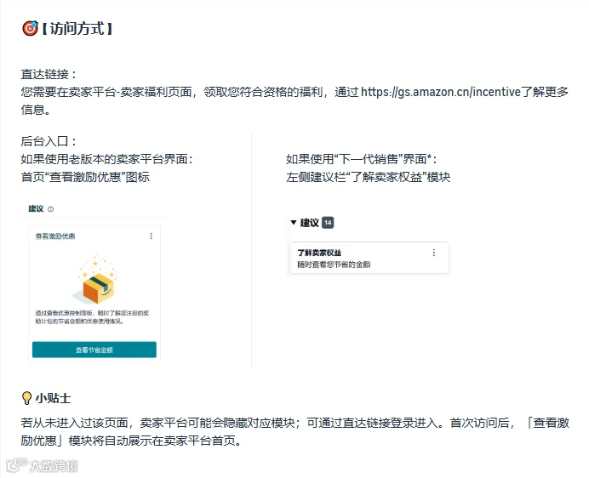
Task: Click the info circle next to 建议
Action: click(x=51, y=209)
